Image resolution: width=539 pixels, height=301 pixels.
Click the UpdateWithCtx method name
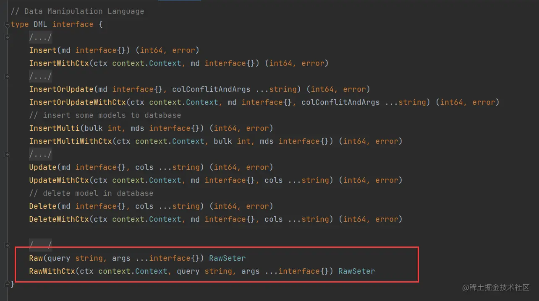(x=59, y=180)
